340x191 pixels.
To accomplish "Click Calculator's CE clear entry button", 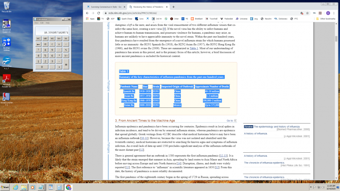I will (45, 44).
